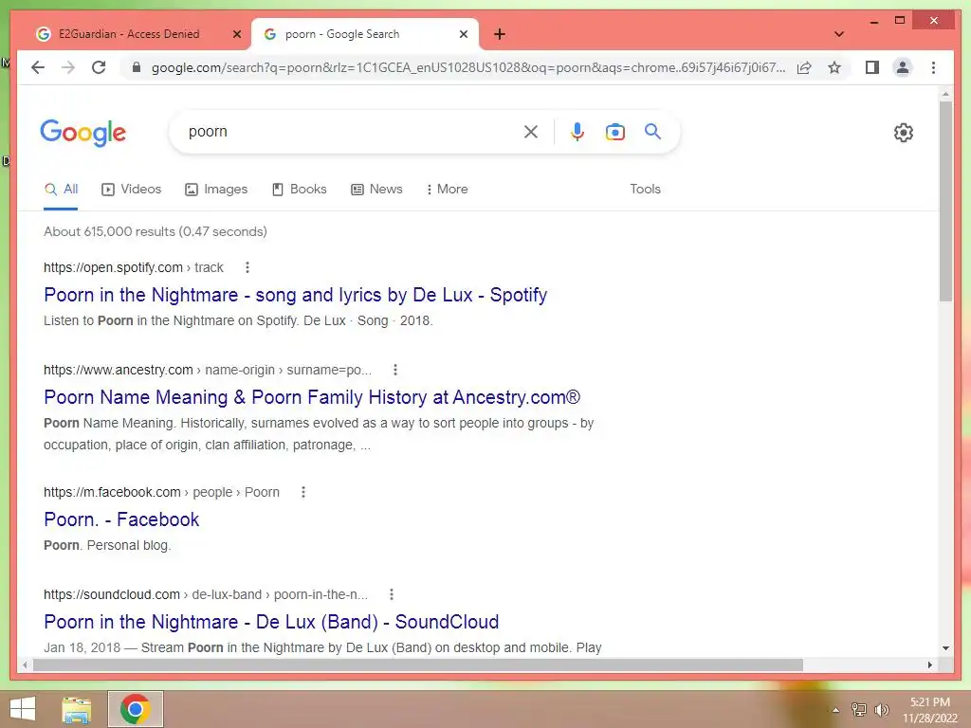Screen dimensions: 971x728
Task: Click the share page icon
Action: pyautogui.click(x=804, y=67)
